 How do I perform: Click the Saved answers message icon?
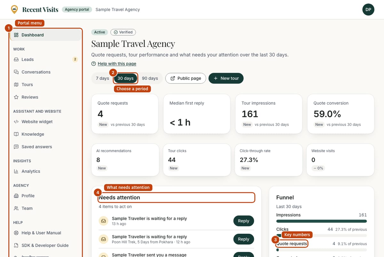(x=16, y=147)
